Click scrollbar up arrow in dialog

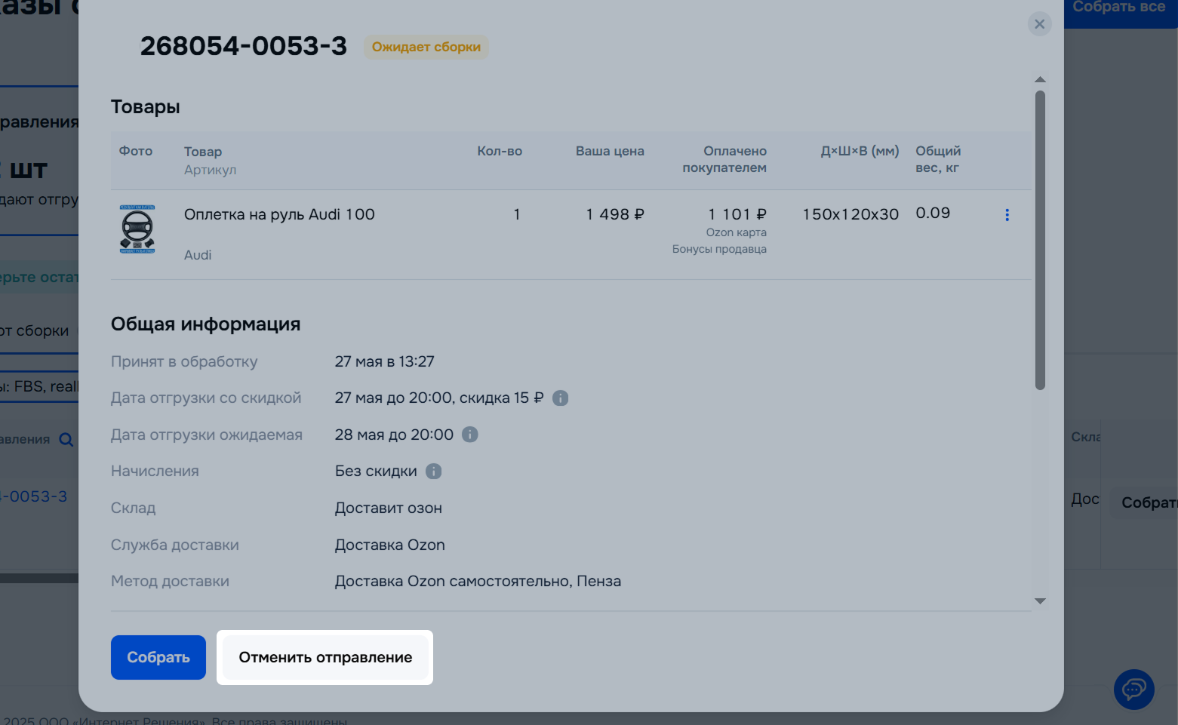1040,79
